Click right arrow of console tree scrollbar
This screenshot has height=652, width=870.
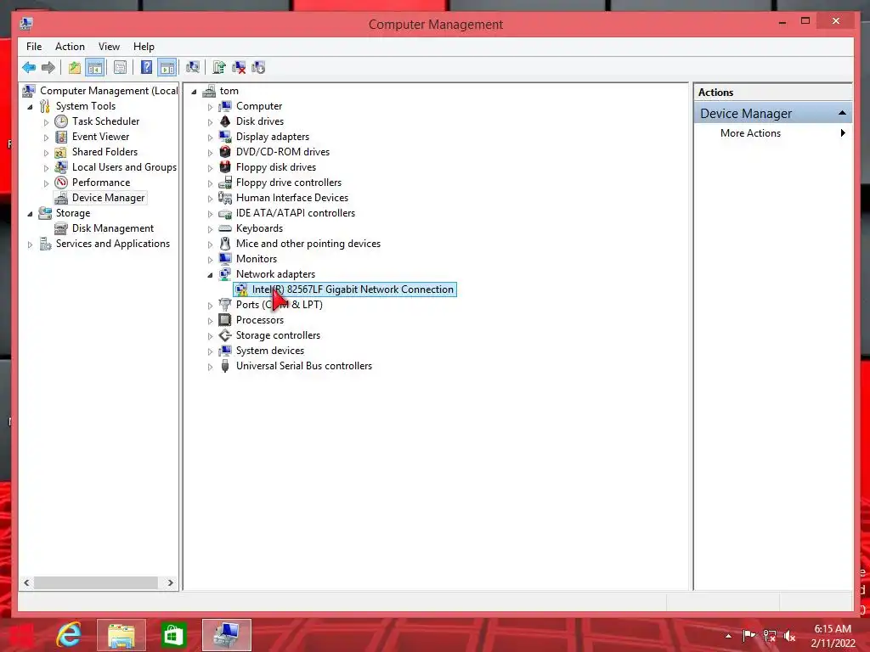tap(170, 582)
